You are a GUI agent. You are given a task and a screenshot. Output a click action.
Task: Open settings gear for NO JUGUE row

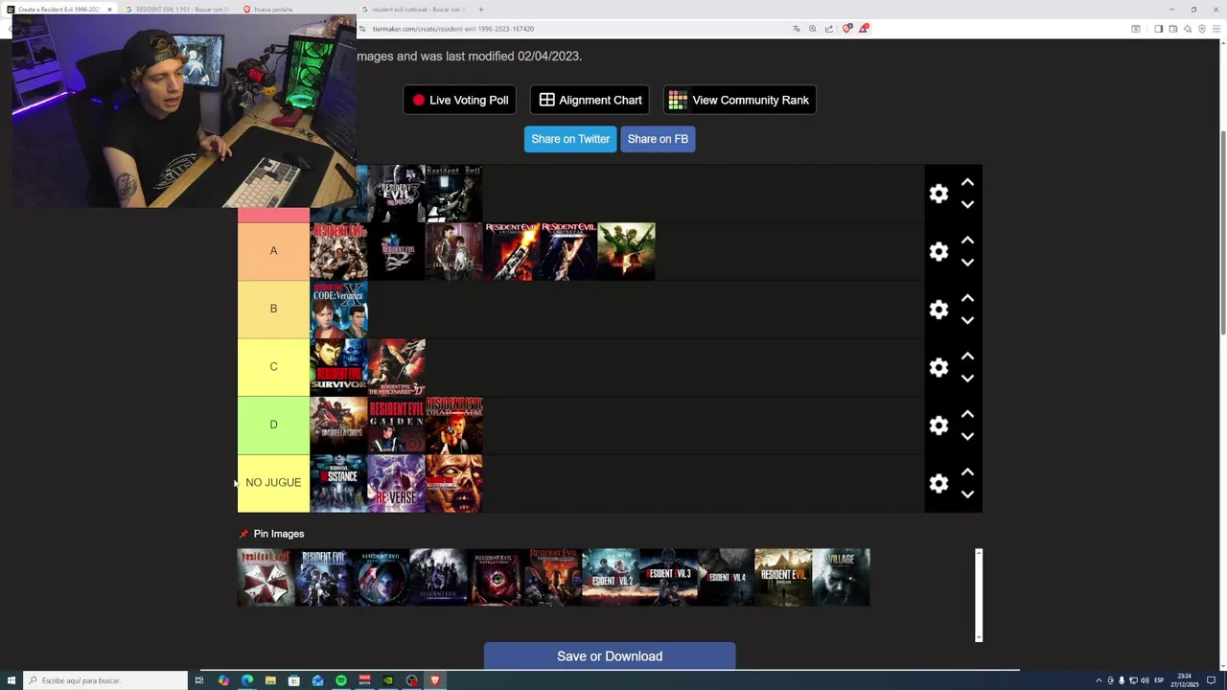click(938, 484)
